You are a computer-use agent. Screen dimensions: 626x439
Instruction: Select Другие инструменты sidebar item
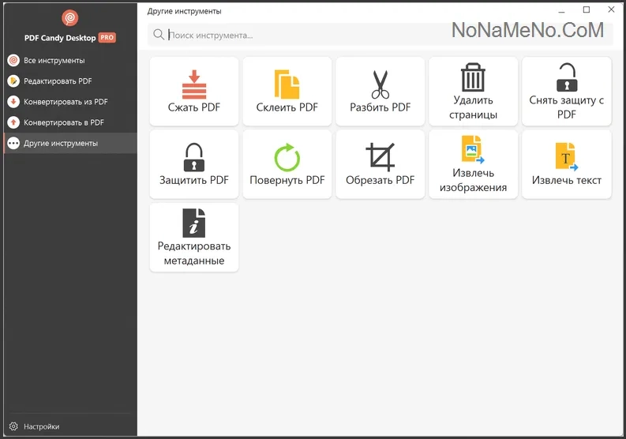tap(61, 143)
